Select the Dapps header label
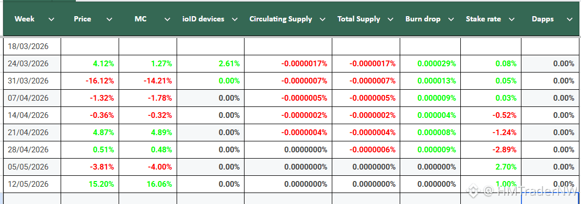The width and height of the screenshot is (581, 204). 543,19
